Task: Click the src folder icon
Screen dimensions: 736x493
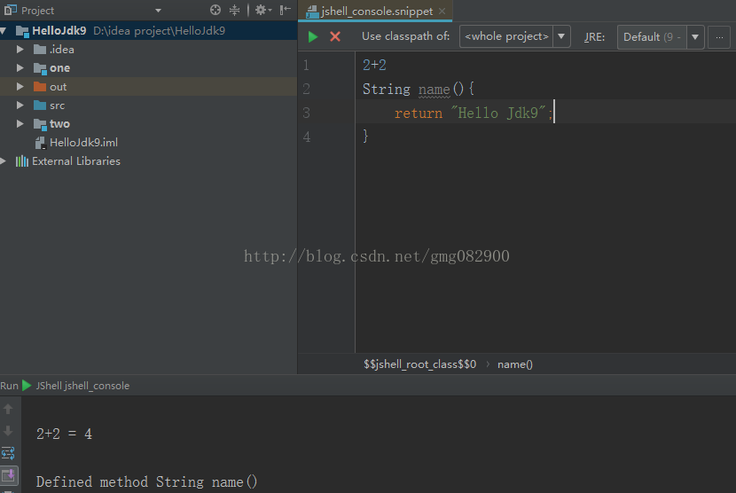Action: point(40,106)
